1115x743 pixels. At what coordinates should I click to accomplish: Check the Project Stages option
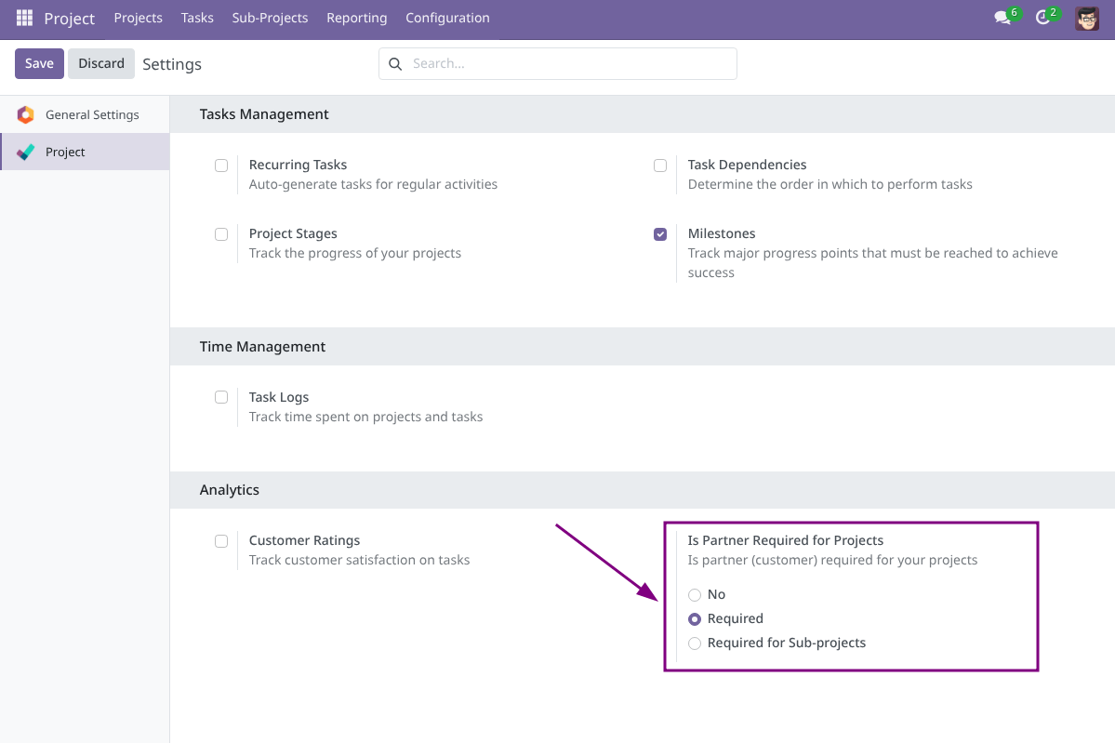coord(221,233)
